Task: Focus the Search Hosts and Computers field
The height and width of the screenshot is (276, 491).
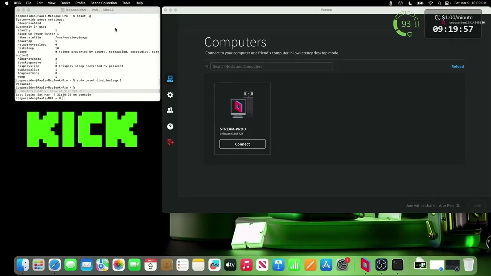Action: click(272, 66)
